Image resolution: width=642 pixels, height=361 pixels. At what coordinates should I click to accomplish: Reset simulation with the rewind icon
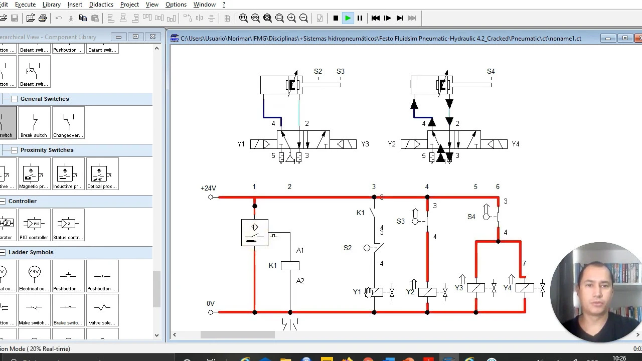(x=375, y=18)
